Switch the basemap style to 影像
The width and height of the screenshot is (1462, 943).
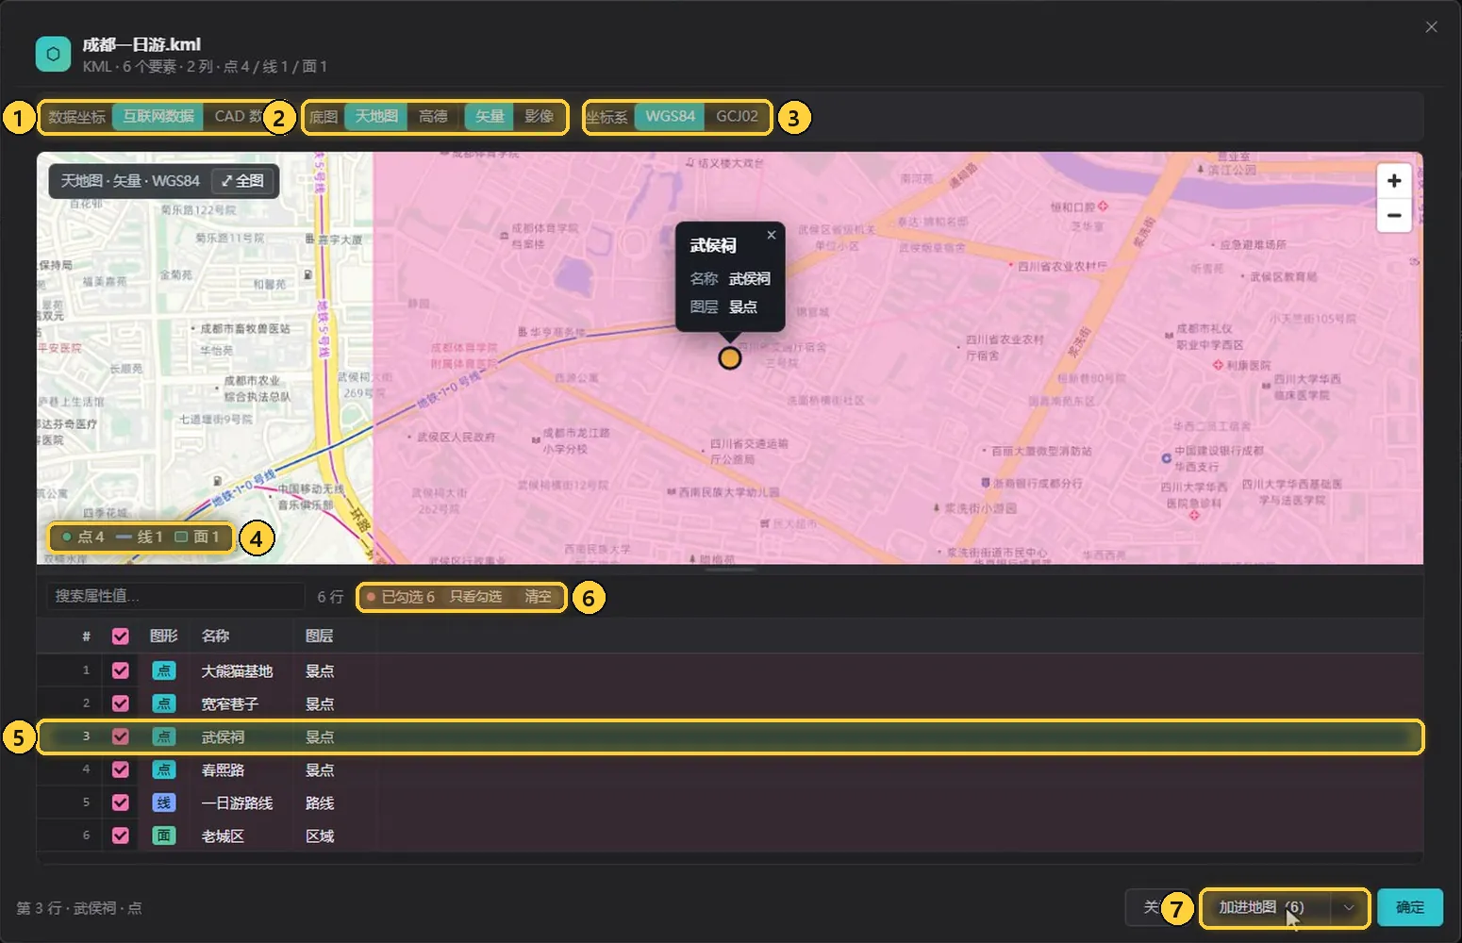(x=539, y=116)
